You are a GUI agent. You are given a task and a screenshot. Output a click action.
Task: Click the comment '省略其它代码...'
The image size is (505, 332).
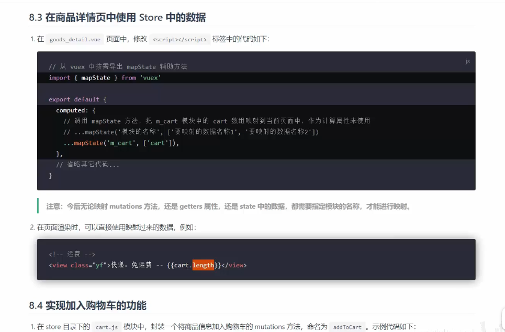pyautogui.click(x=87, y=164)
